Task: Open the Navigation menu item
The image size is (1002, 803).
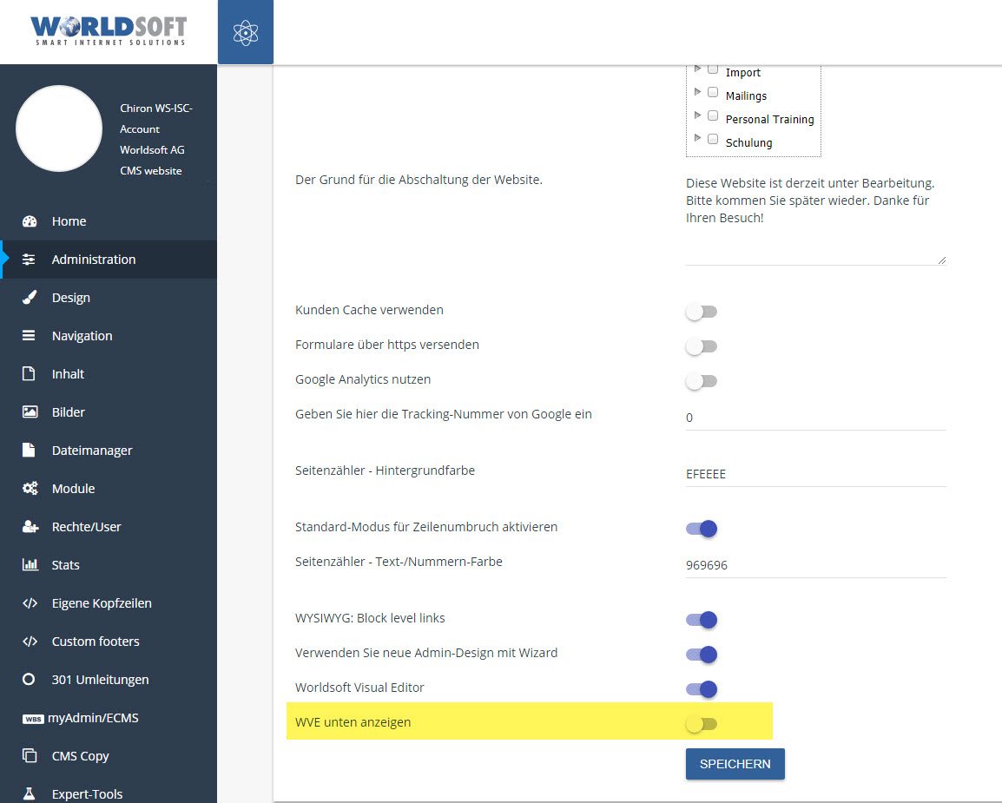Action: (82, 336)
